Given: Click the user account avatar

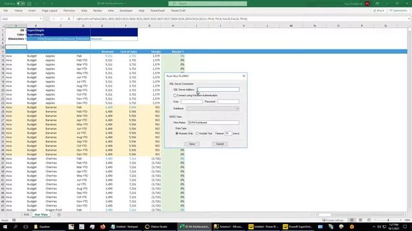Looking at the screenshot, I should pyautogui.click(x=368, y=4).
